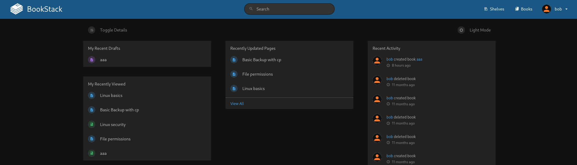Click the BookStack logo icon
The width and height of the screenshot is (577, 165).
pos(17,9)
